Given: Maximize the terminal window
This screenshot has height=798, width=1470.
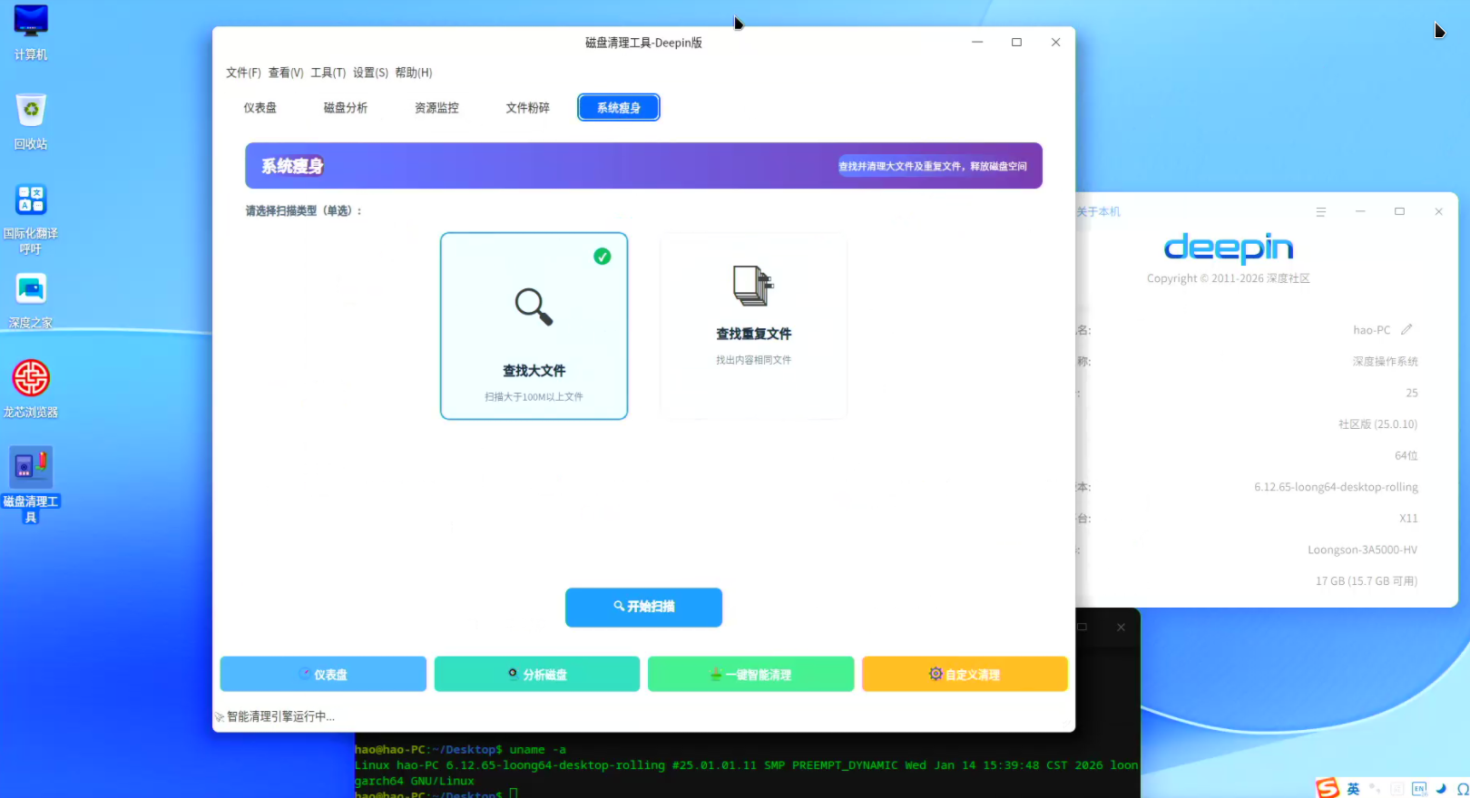Looking at the screenshot, I should coord(1083,627).
